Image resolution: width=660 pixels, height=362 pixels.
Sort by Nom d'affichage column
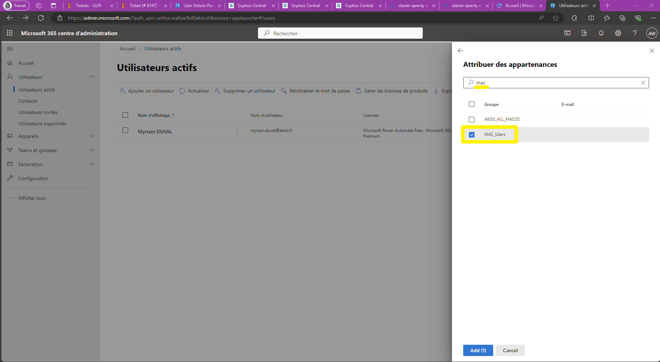point(156,115)
